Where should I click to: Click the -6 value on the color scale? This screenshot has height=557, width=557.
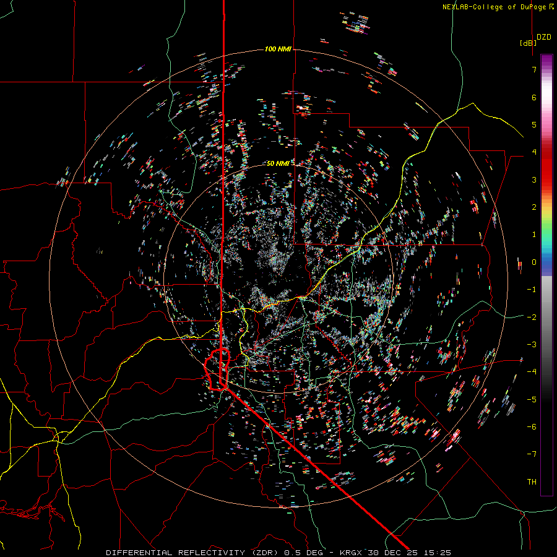pyautogui.click(x=532, y=426)
